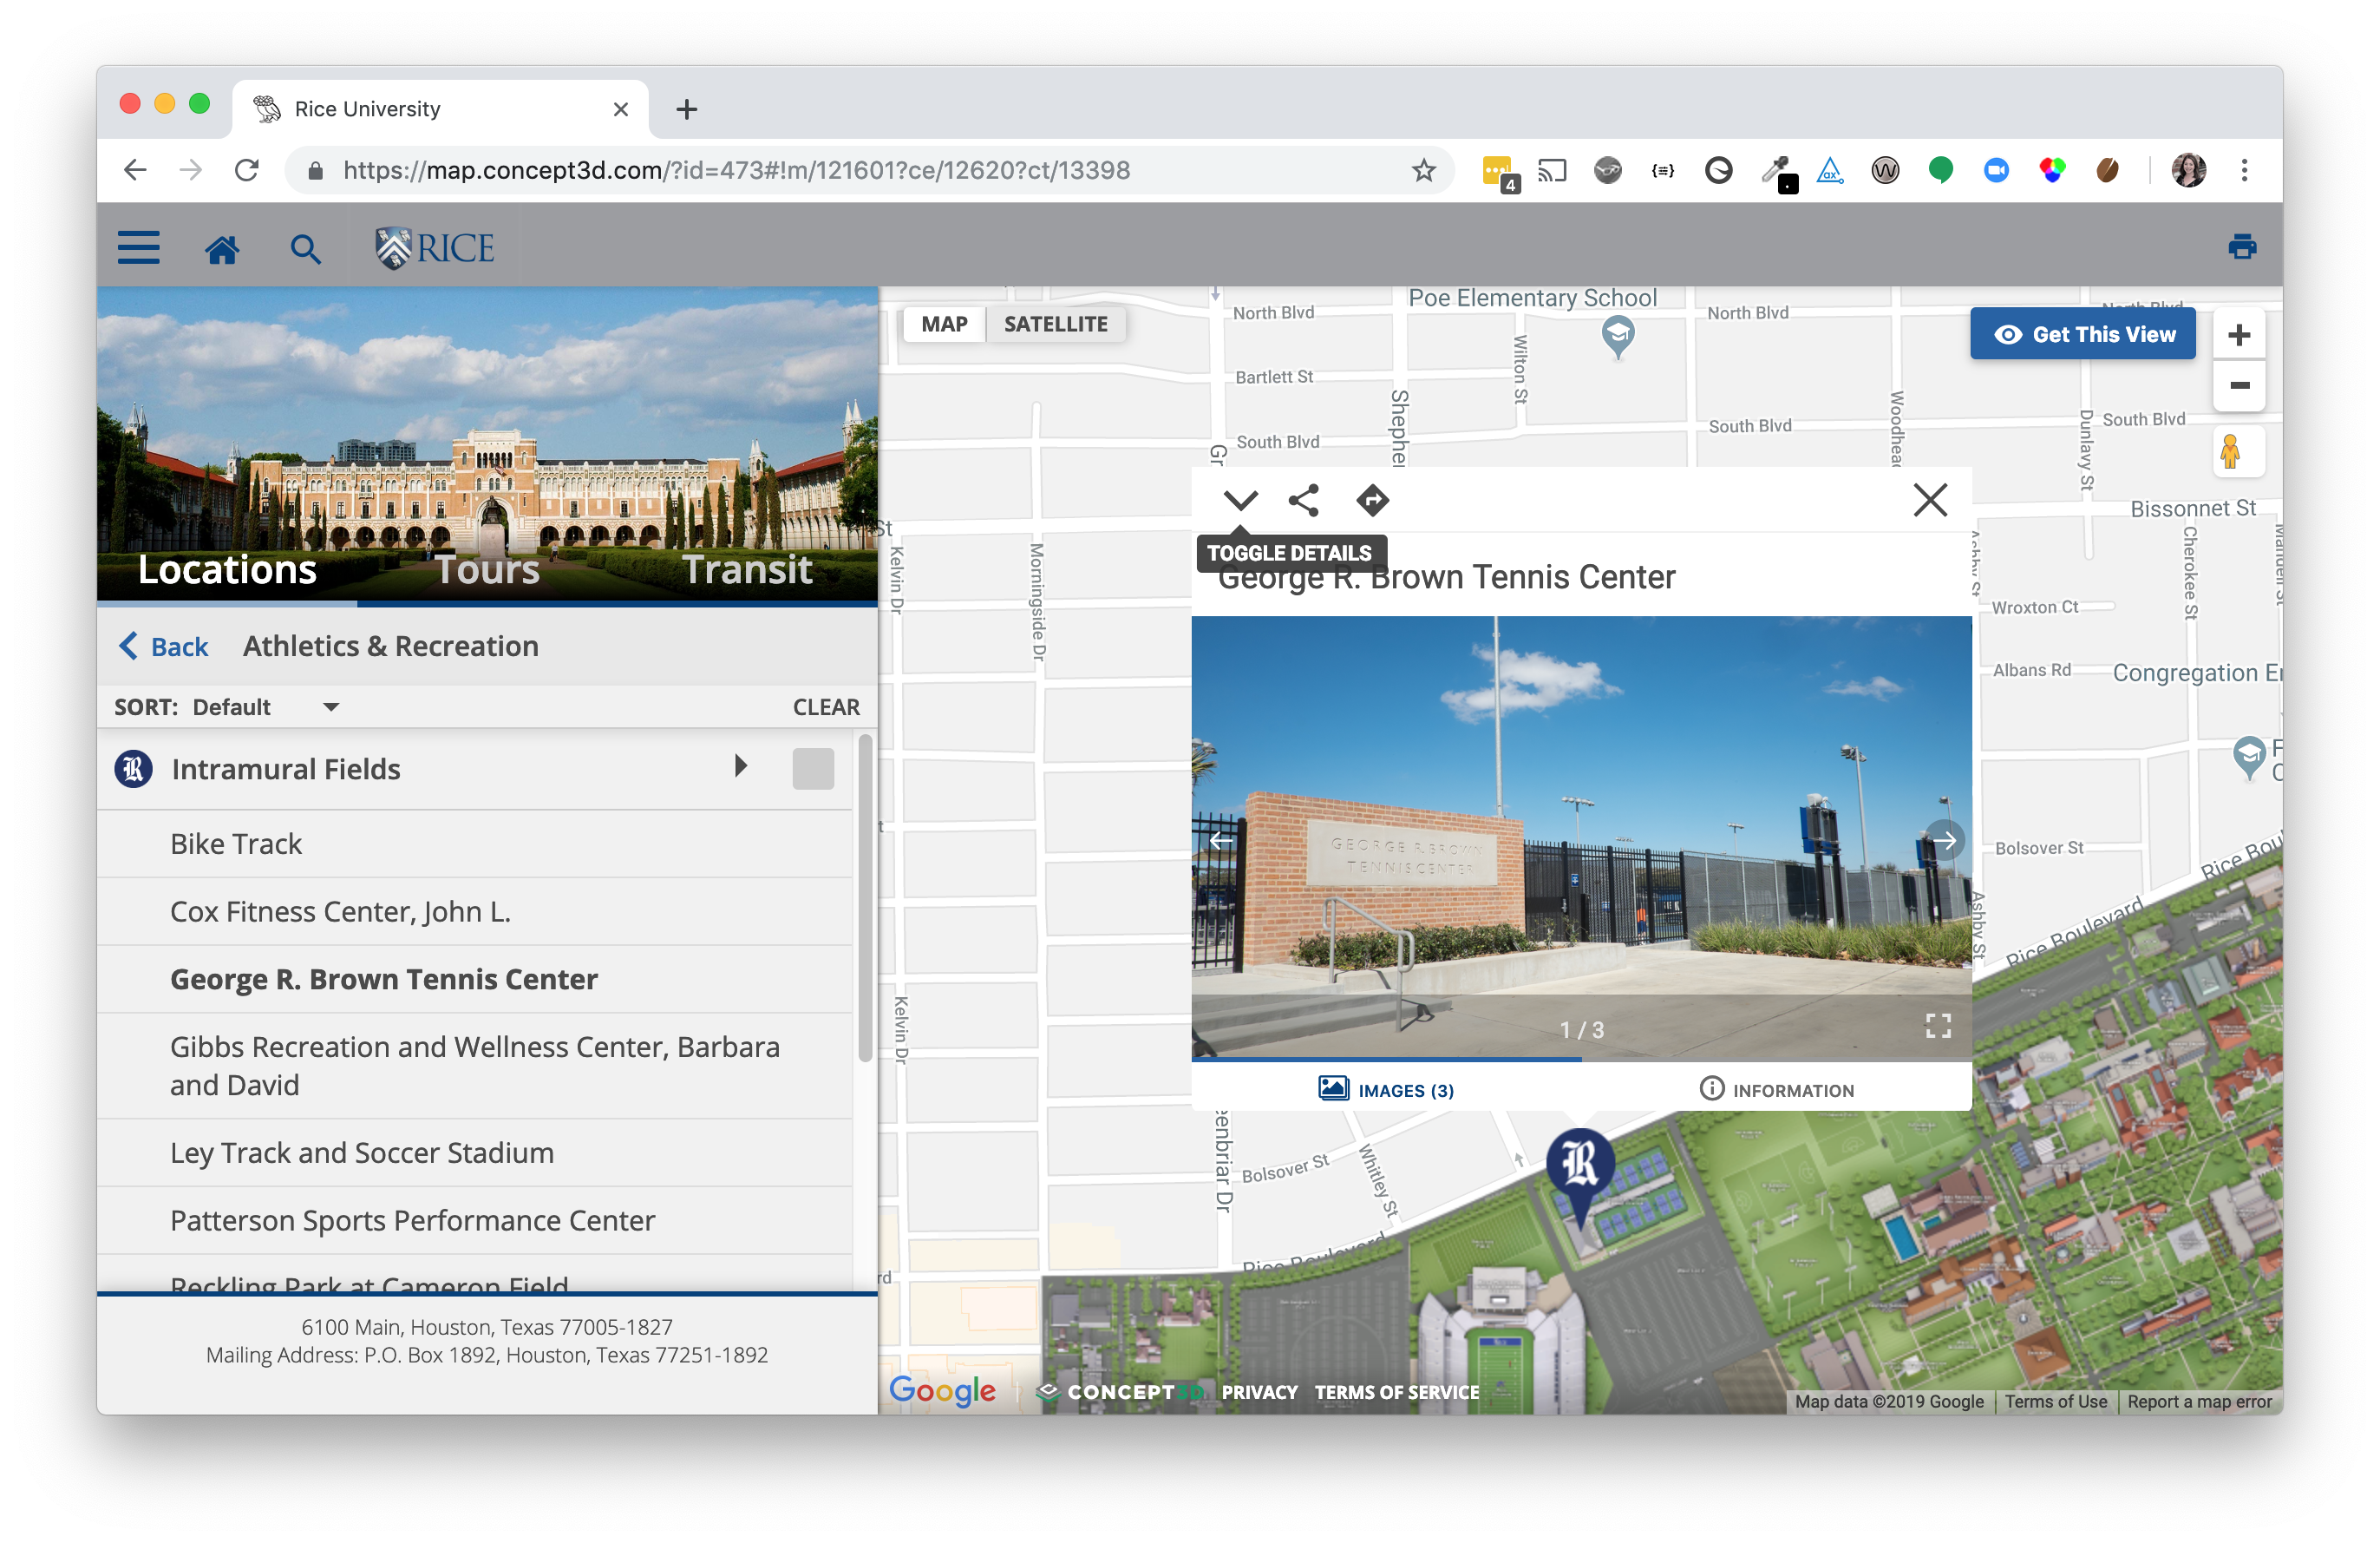The image size is (2380, 1543).
Task: Select Bike Track in list
Action: (474, 844)
